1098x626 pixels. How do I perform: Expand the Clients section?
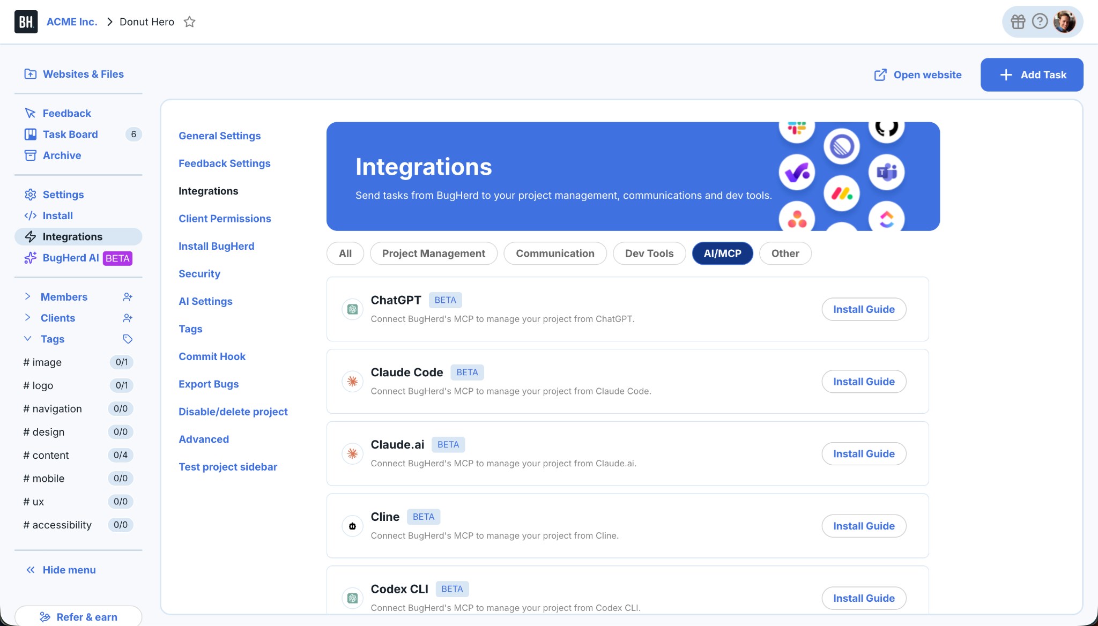click(28, 317)
